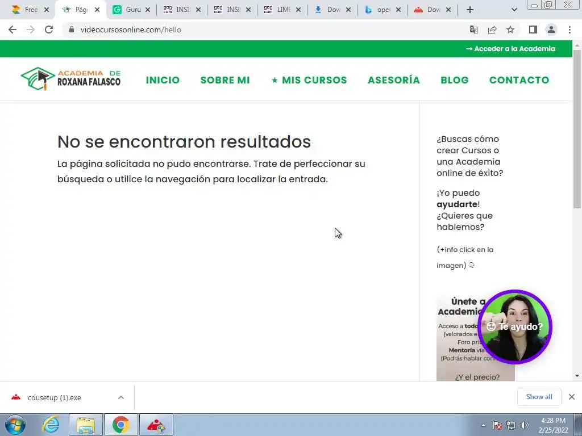
Task: Open a new tab with the plus button
Action: pyautogui.click(x=470, y=10)
